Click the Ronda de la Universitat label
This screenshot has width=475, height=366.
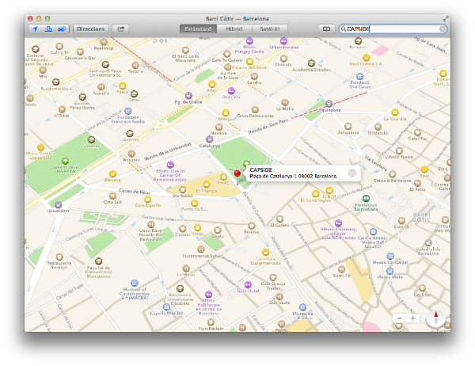click(168, 151)
